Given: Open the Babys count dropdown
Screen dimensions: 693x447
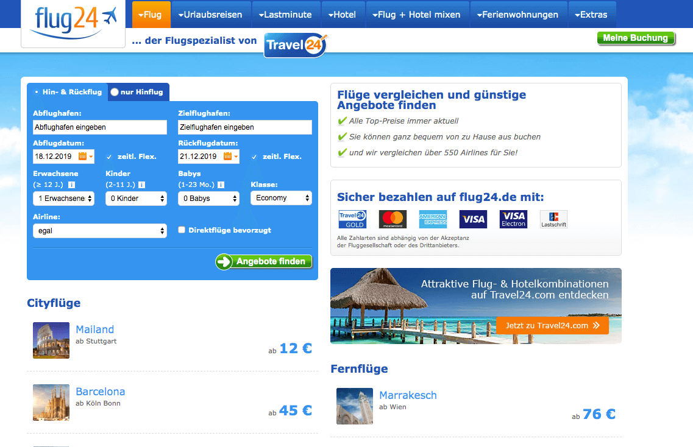Looking at the screenshot, I should [208, 199].
